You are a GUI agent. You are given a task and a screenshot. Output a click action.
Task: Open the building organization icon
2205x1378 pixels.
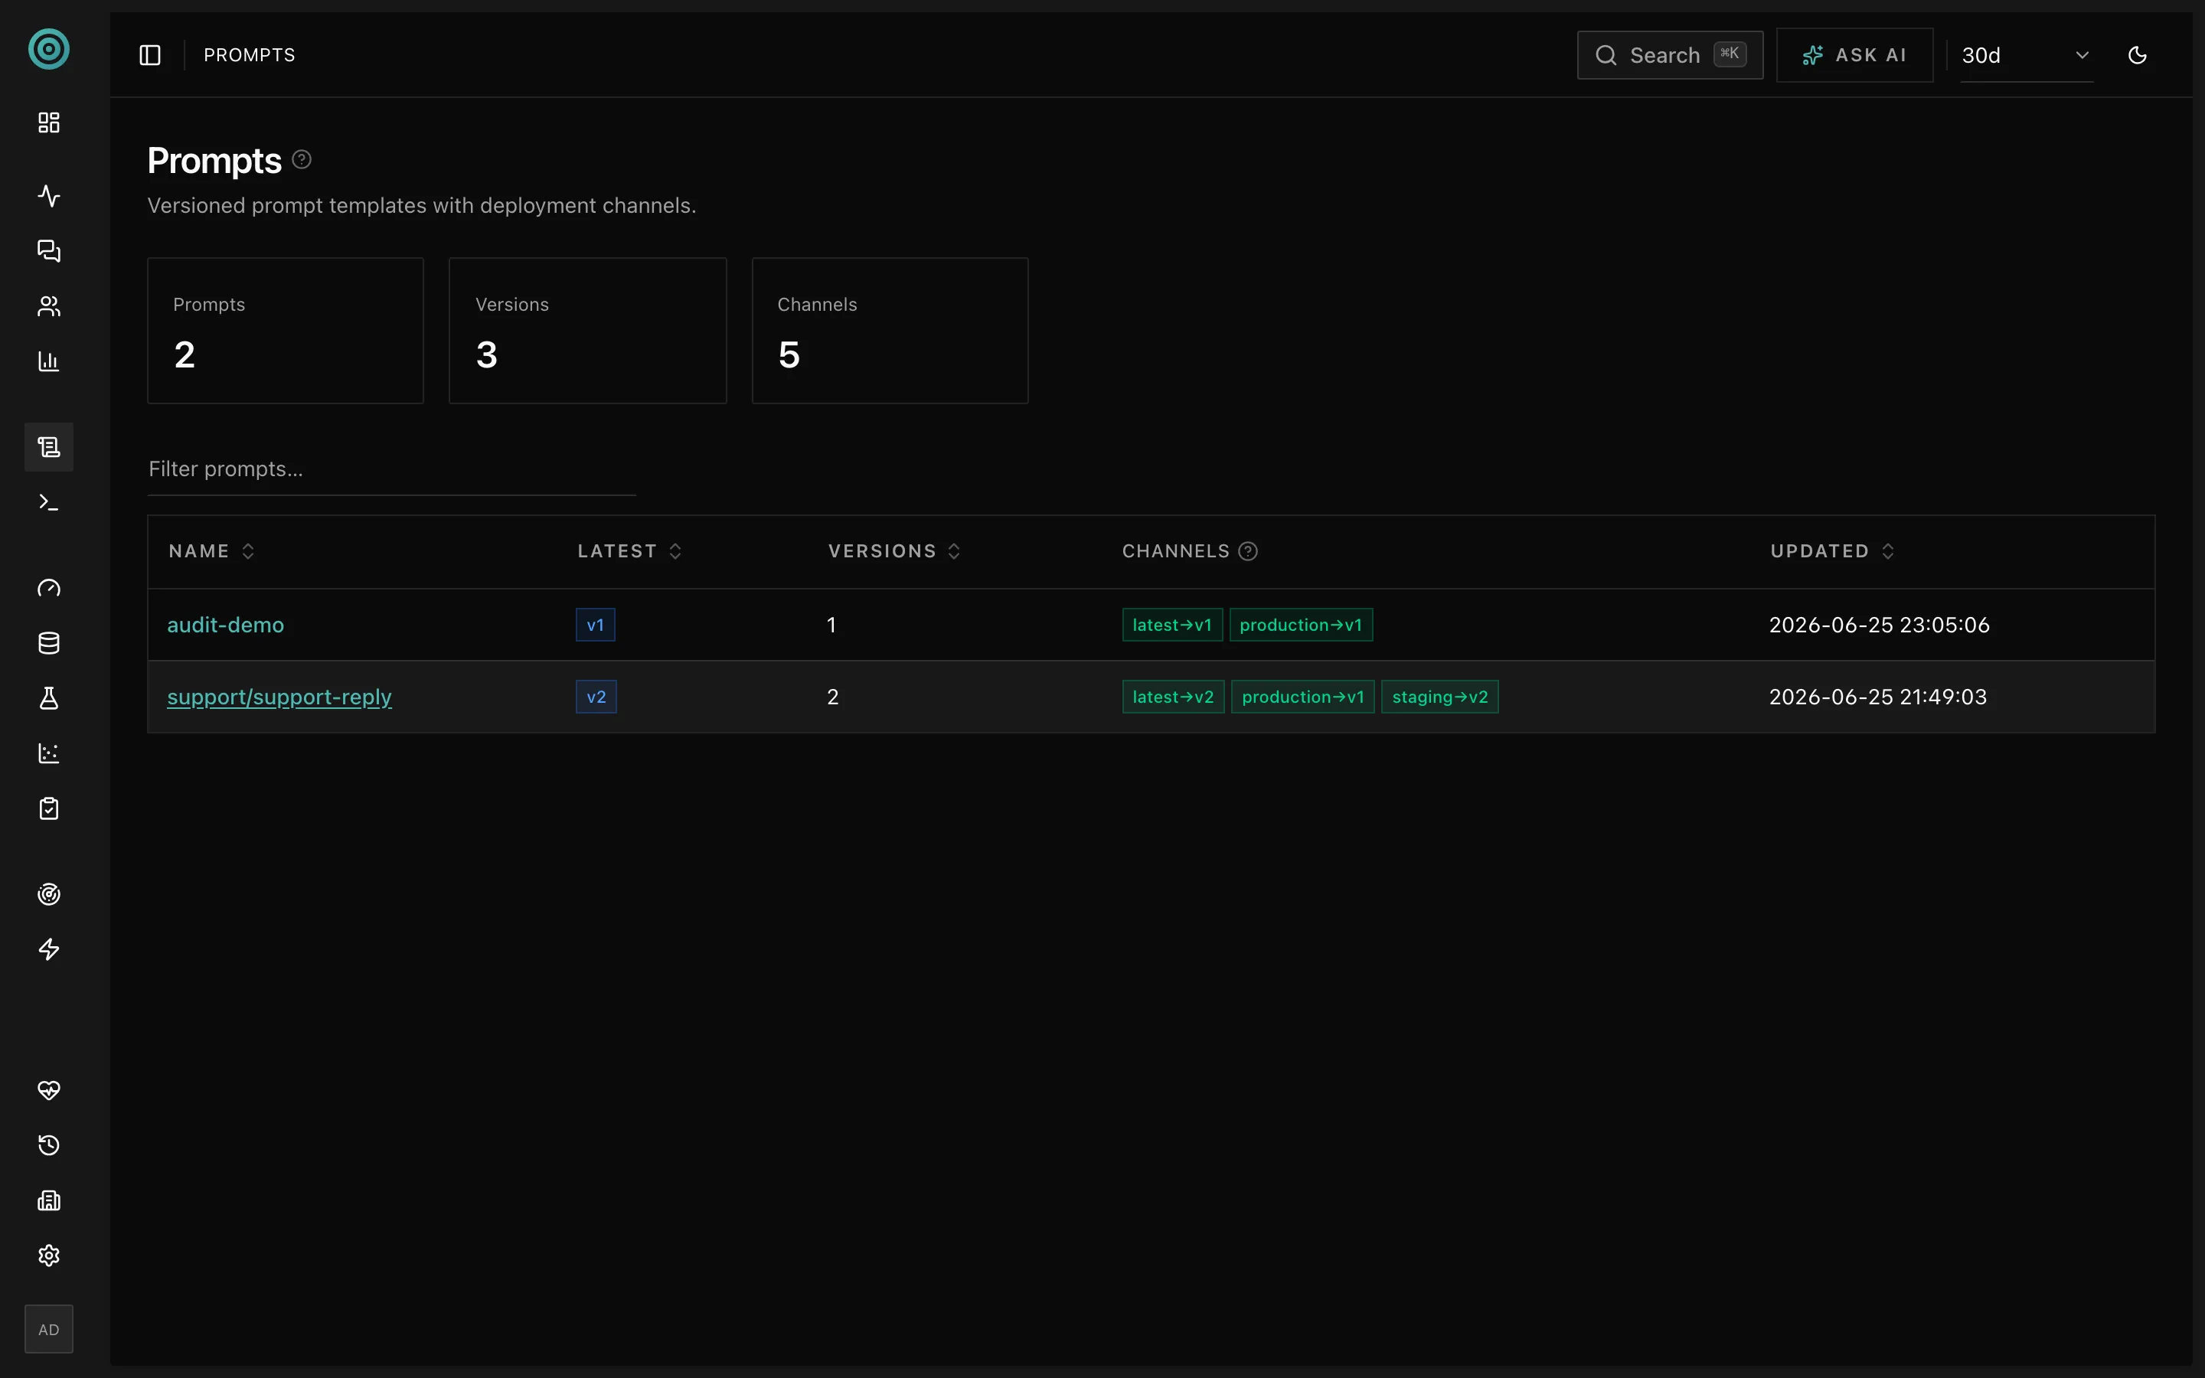tap(48, 1200)
